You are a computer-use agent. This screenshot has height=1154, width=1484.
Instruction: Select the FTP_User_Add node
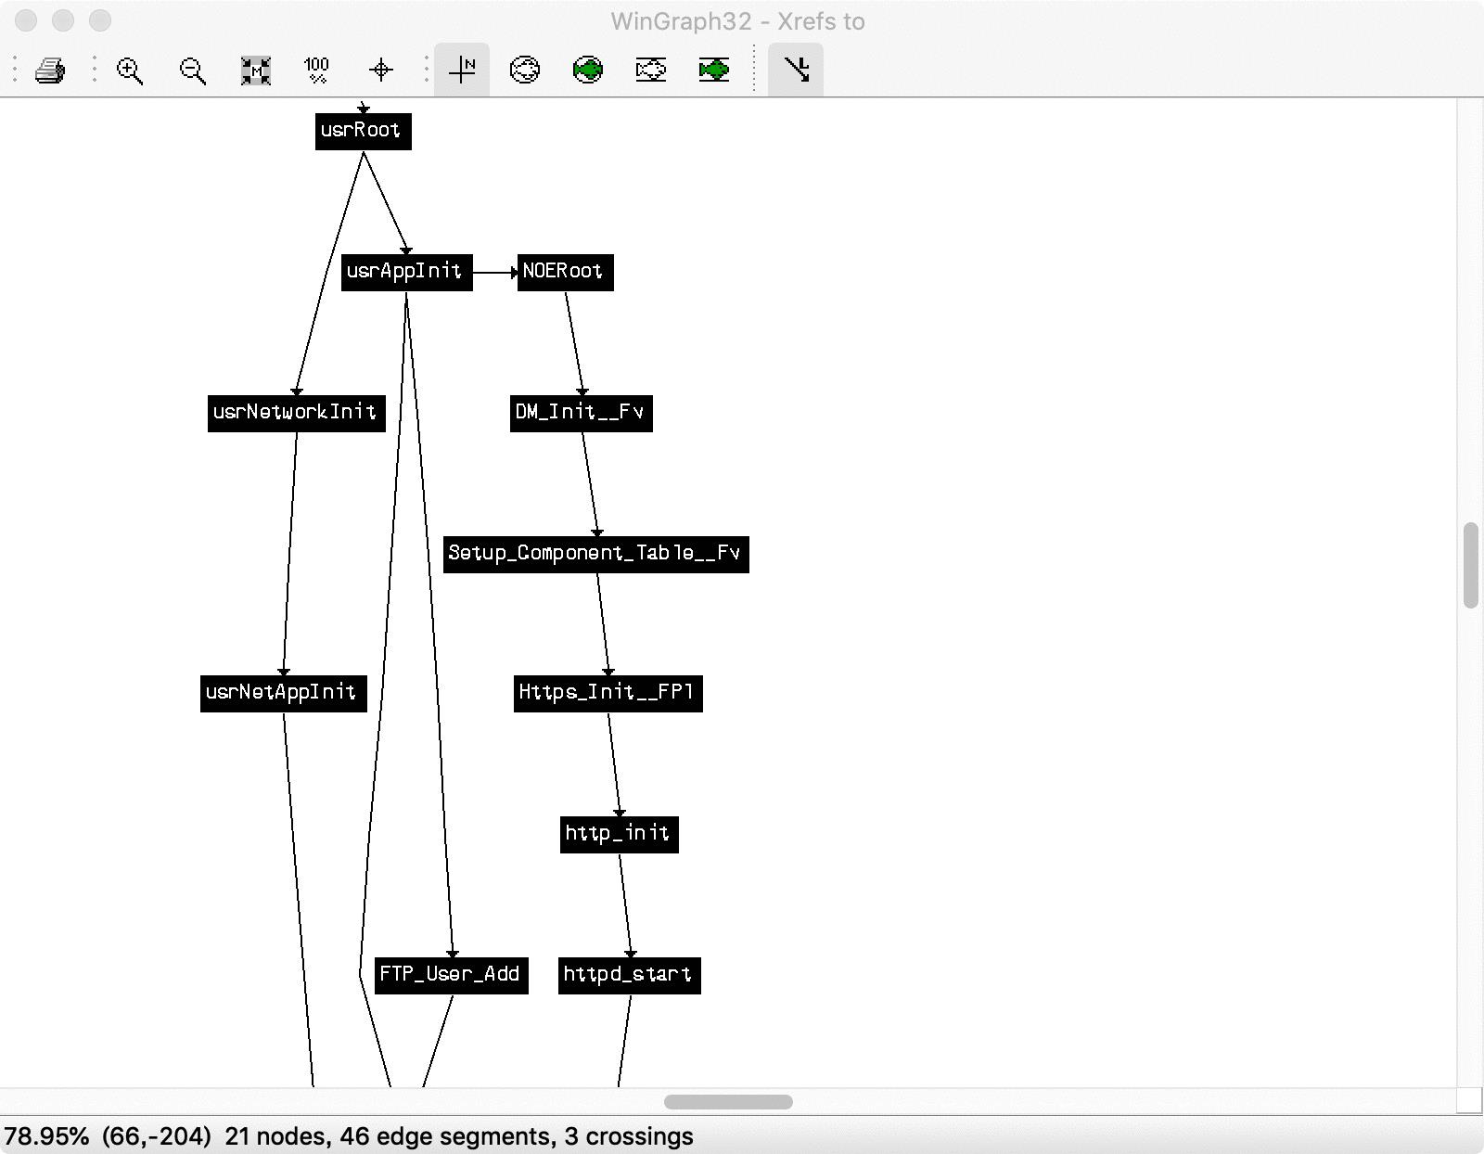pos(451,975)
